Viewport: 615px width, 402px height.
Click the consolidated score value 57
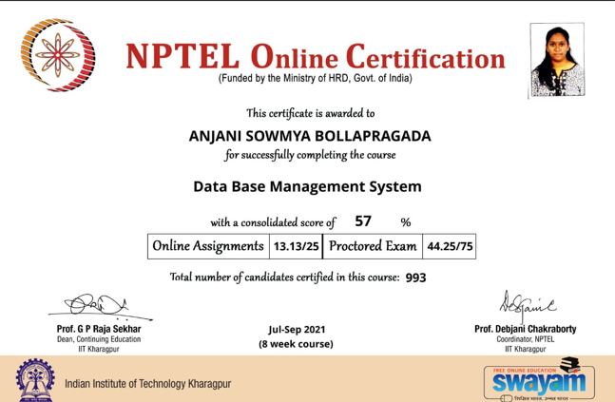362,221
